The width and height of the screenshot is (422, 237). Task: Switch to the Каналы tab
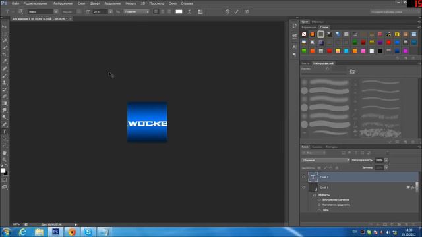(316, 147)
